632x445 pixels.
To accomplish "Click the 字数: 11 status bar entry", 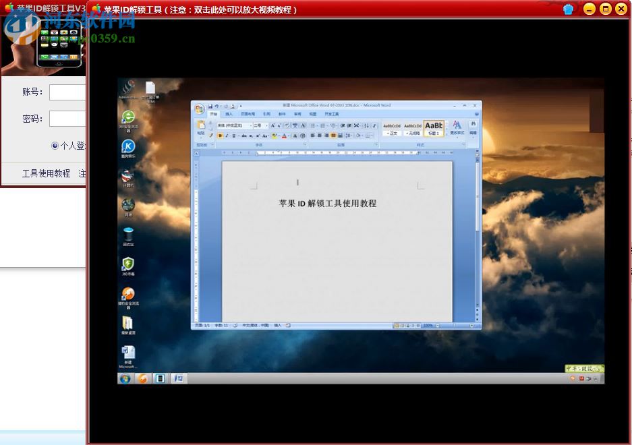I will [221, 325].
